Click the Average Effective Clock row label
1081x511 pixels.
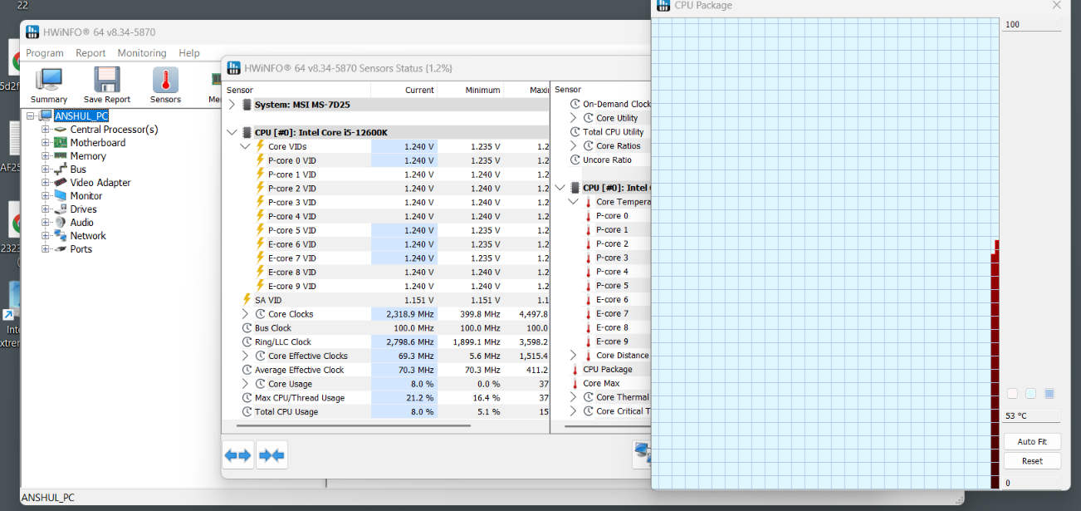pyautogui.click(x=300, y=370)
